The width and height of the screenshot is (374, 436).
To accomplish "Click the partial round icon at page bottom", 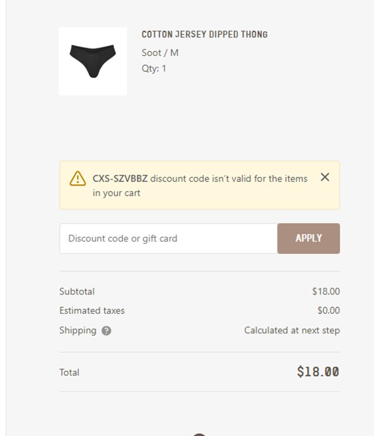I will click(x=199, y=434).
